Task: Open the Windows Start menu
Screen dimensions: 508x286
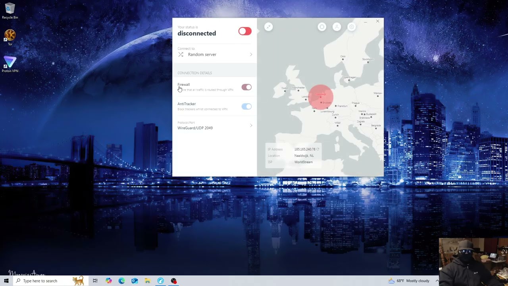Action: click(6, 281)
